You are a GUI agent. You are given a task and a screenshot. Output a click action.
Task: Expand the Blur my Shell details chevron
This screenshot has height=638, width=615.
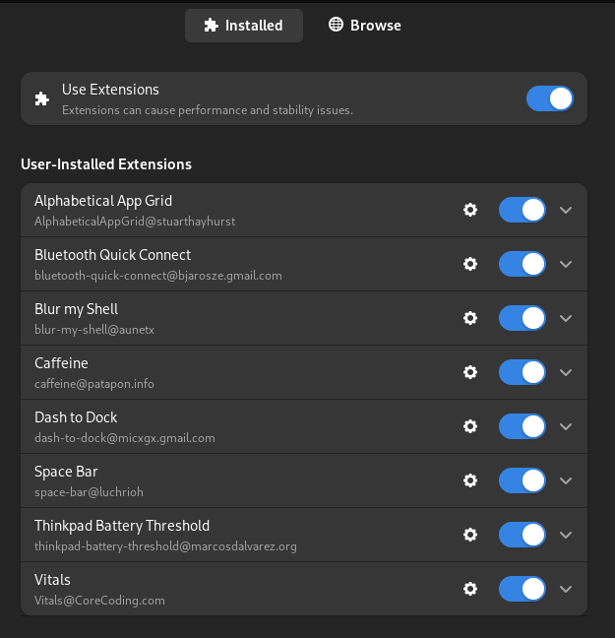[566, 318]
